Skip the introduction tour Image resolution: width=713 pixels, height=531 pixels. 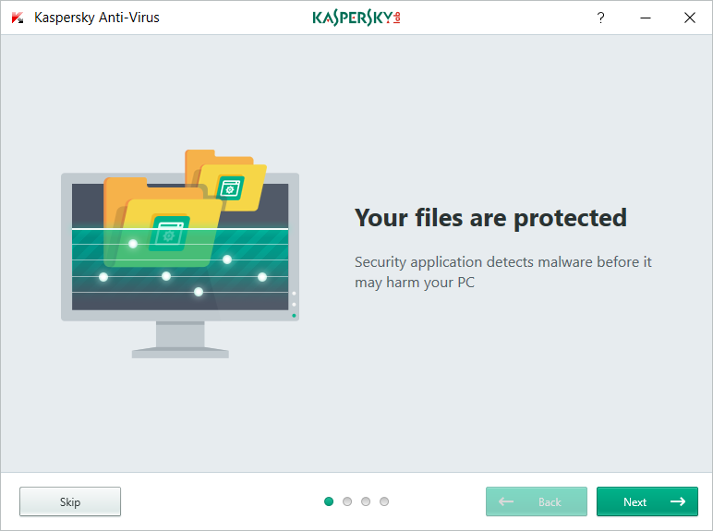pyautogui.click(x=70, y=501)
